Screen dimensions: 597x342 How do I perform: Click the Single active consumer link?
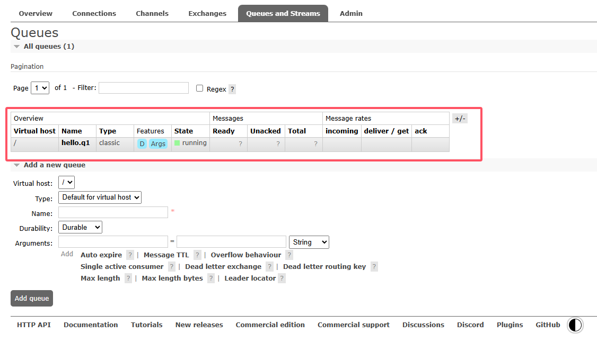(x=122, y=267)
